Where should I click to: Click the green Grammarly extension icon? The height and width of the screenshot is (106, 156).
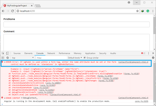point(148,11)
